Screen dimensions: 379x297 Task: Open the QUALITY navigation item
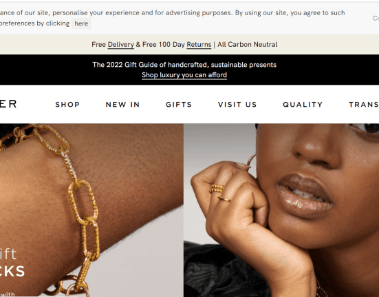[303, 104]
